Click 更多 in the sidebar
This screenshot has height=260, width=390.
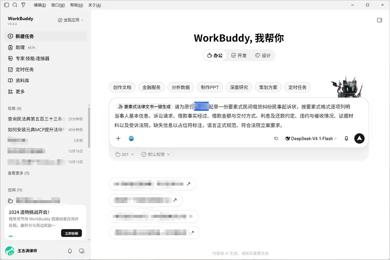(46, 92)
